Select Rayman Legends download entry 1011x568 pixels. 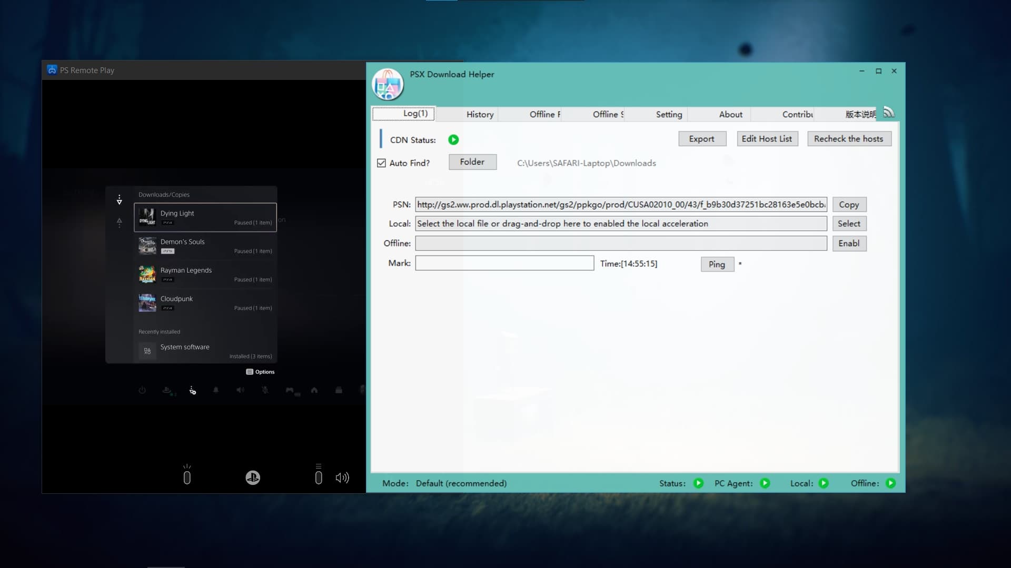[x=205, y=274]
